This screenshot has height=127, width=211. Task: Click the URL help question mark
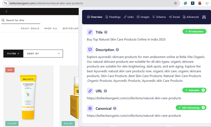[x=105, y=91]
